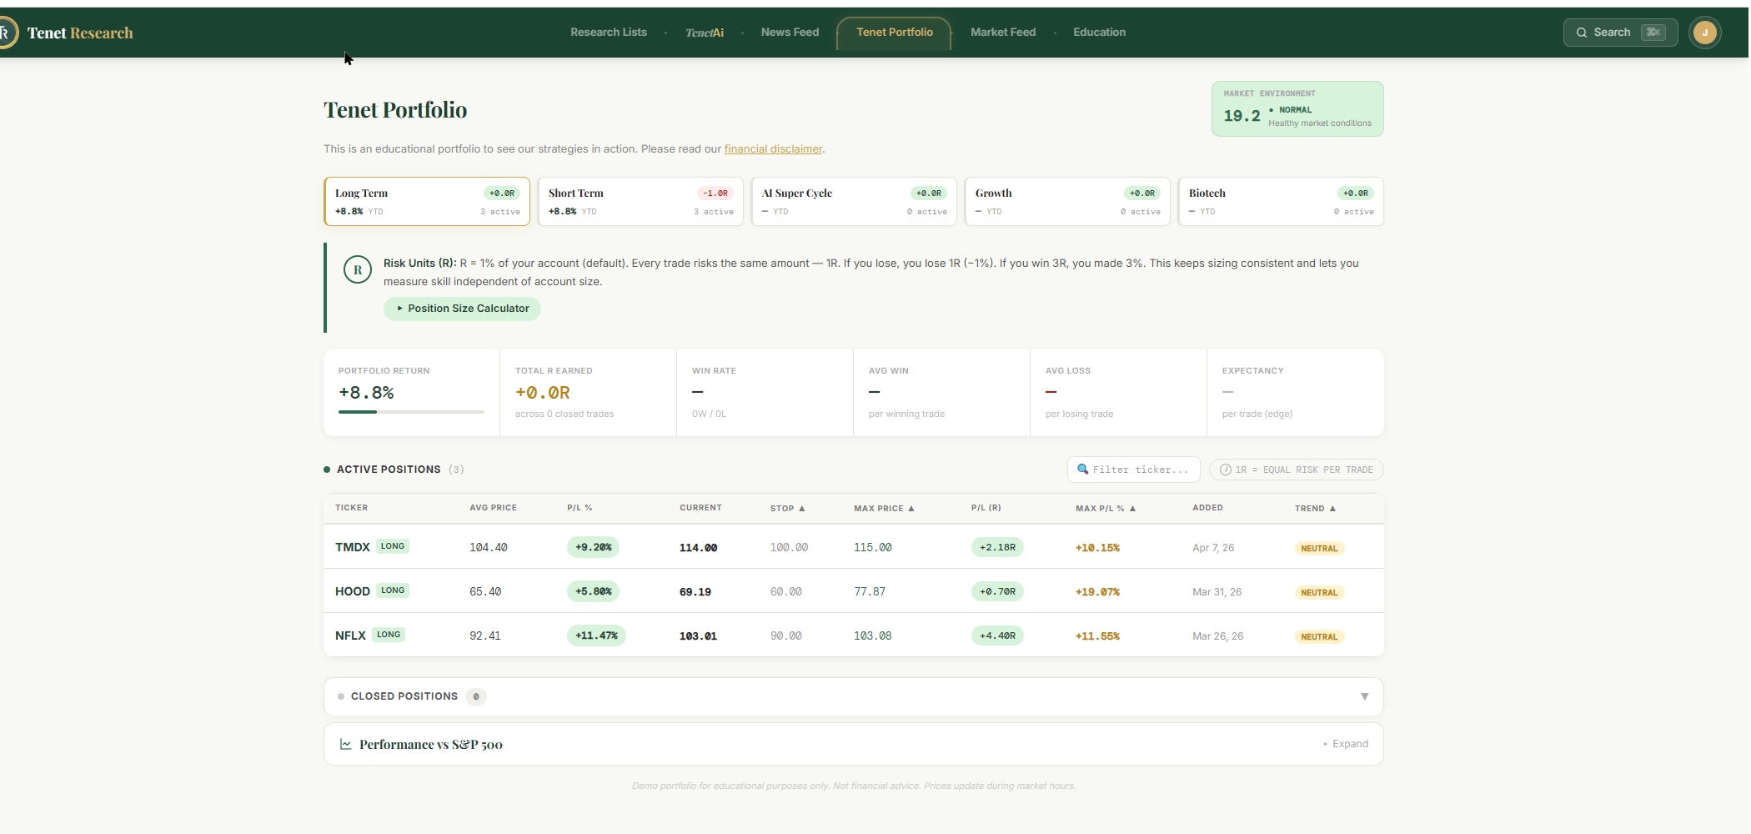Click the NEUTRAL trend badge for NFLX

(1319, 636)
